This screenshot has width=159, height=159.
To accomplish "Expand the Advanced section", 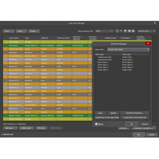I will click(7, 134).
